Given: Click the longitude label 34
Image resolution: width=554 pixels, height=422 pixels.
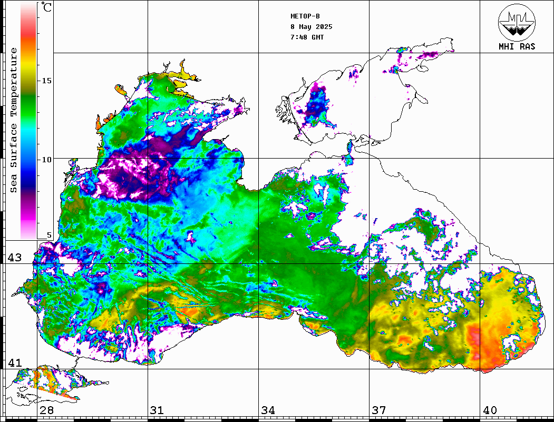Looking at the screenshot, I should (x=268, y=410).
